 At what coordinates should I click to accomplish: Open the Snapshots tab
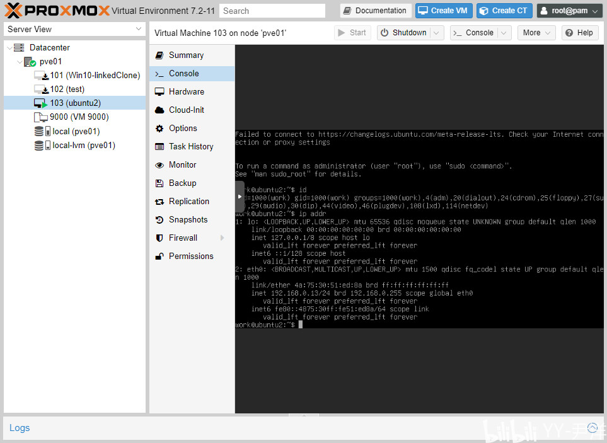pyautogui.click(x=192, y=219)
